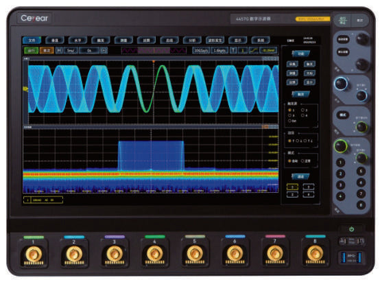380x282 pixels.
Task: Push the green power button
Action: click(x=351, y=229)
